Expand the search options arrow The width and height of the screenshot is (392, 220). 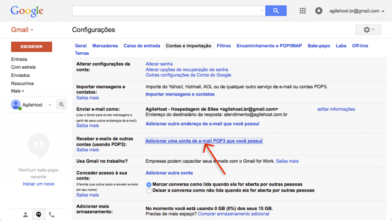pyautogui.click(x=262, y=11)
